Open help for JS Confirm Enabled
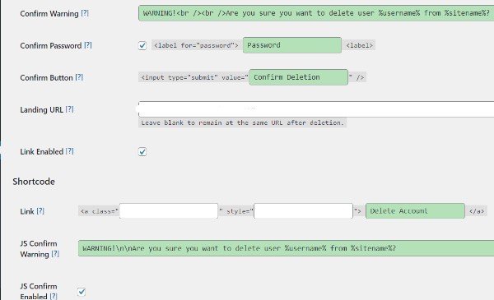Screen dimensions: 494x300 [x=54, y=296]
